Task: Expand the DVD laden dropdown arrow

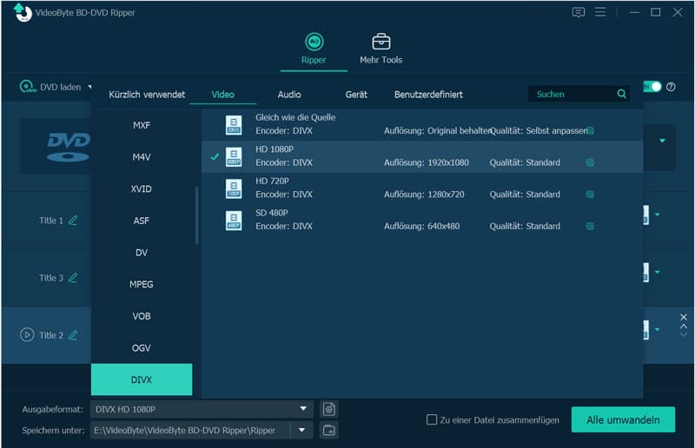Action: coord(89,87)
